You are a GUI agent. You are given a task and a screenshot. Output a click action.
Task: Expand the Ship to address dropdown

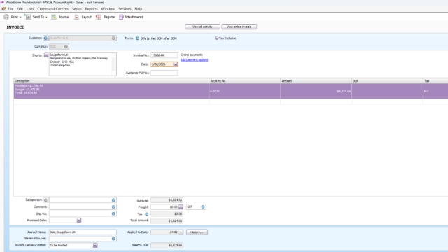[x=46, y=55]
